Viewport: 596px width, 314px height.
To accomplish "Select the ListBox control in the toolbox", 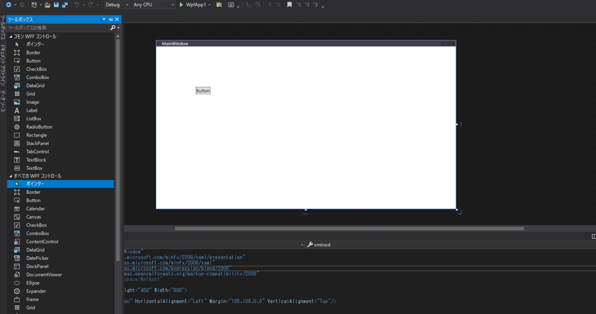I will click(61, 119).
